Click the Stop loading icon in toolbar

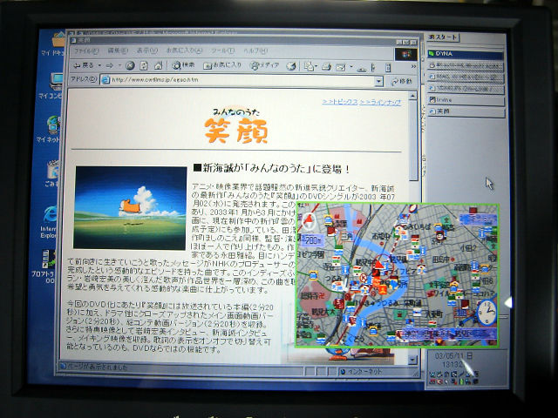tap(130, 65)
